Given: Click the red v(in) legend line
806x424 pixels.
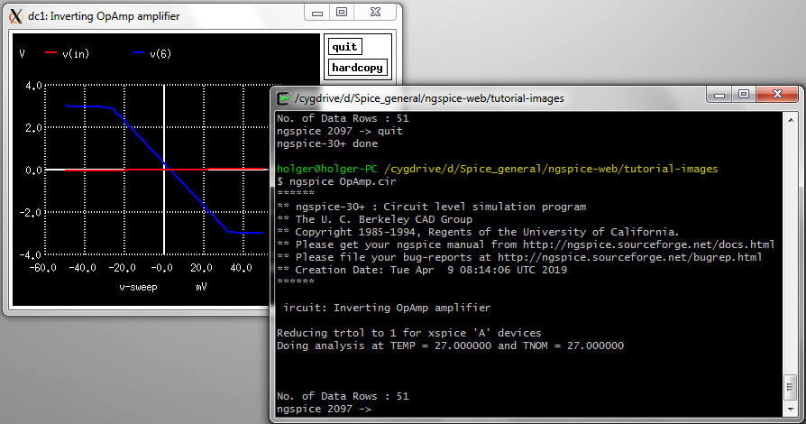Looking at the screenshot, I should click(50, 54).
